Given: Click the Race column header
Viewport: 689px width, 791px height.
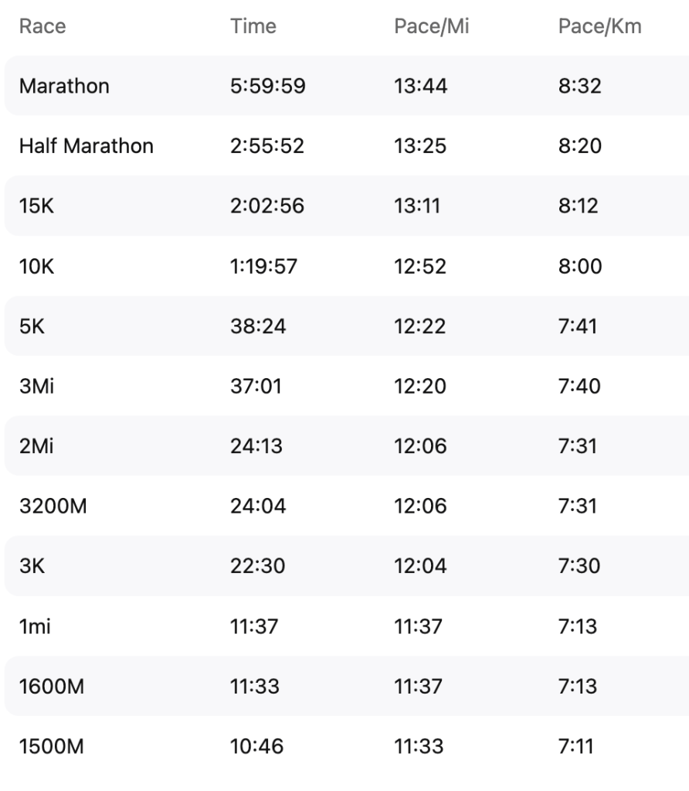Looking at the screenshot, I should coord(42,26).
